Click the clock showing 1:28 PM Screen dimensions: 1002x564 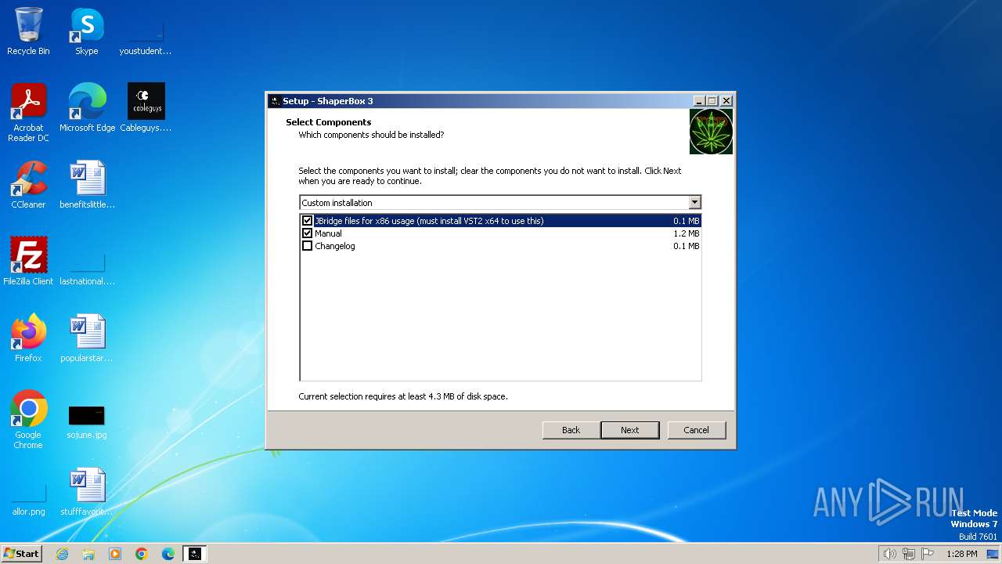point(961,554)
